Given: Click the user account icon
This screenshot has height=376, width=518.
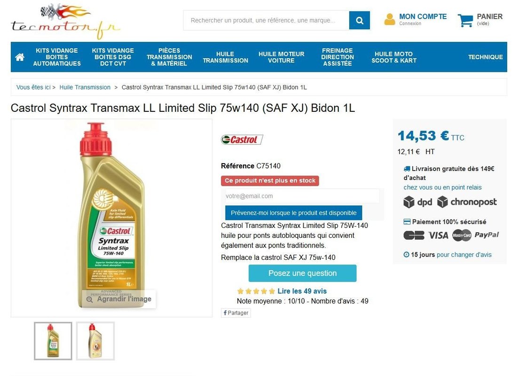Looking at the screenshot, I should coord(390,19).
